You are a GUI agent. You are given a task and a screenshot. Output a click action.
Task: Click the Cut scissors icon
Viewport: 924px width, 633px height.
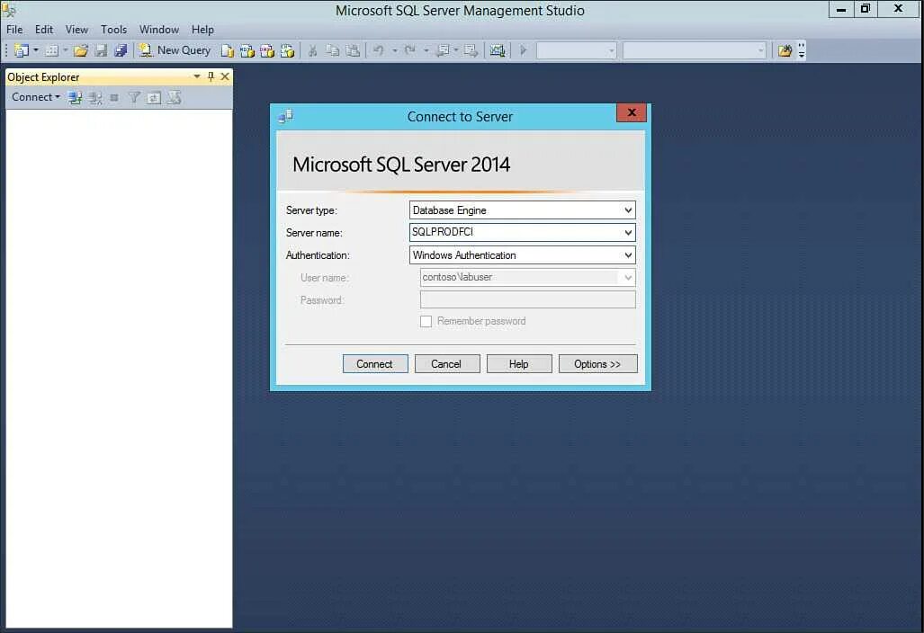pos(312,50)
